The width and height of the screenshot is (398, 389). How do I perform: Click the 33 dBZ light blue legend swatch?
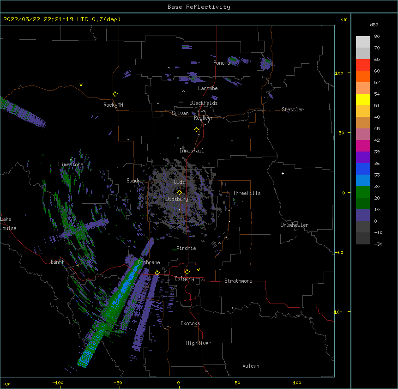point(363,180)
